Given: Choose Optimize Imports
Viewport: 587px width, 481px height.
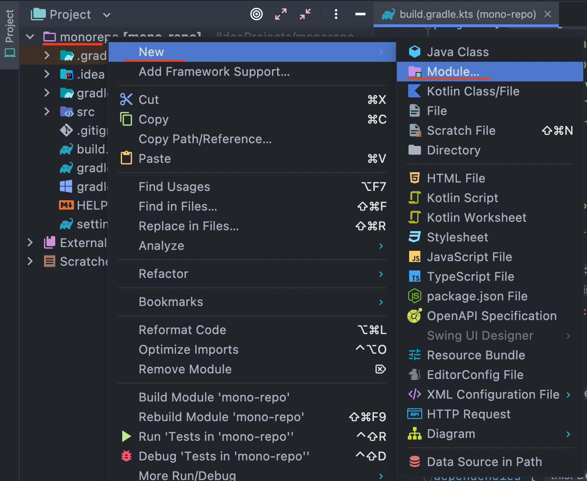Looking at the screenshot, I should [252, 350].
